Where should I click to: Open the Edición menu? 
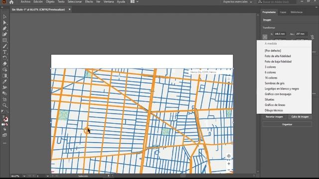click(38, 1)
